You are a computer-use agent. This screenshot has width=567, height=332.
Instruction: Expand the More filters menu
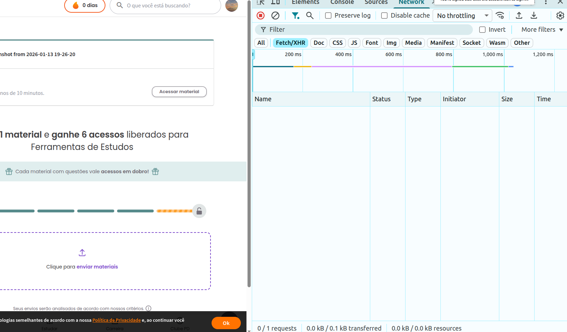point(542,30)
